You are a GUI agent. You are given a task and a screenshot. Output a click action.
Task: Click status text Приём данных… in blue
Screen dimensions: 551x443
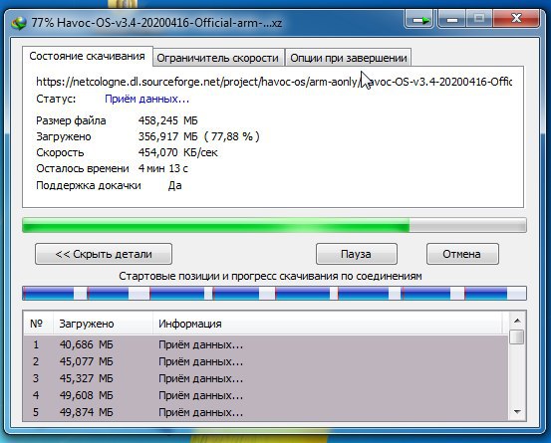click(146, 99)
